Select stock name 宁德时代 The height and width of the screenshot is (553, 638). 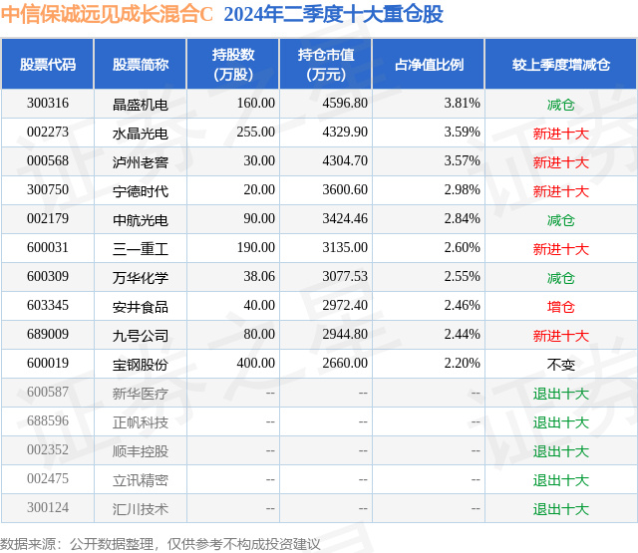[141, 191]
